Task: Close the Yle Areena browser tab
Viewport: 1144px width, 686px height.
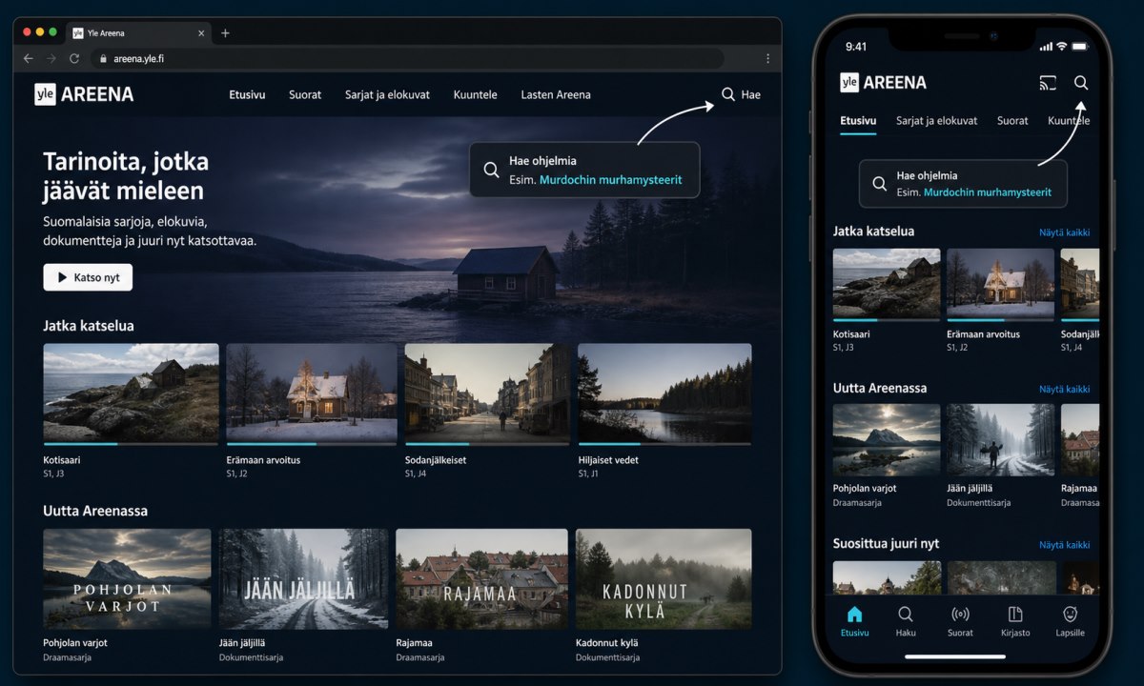Action: (x=201, y=32)
